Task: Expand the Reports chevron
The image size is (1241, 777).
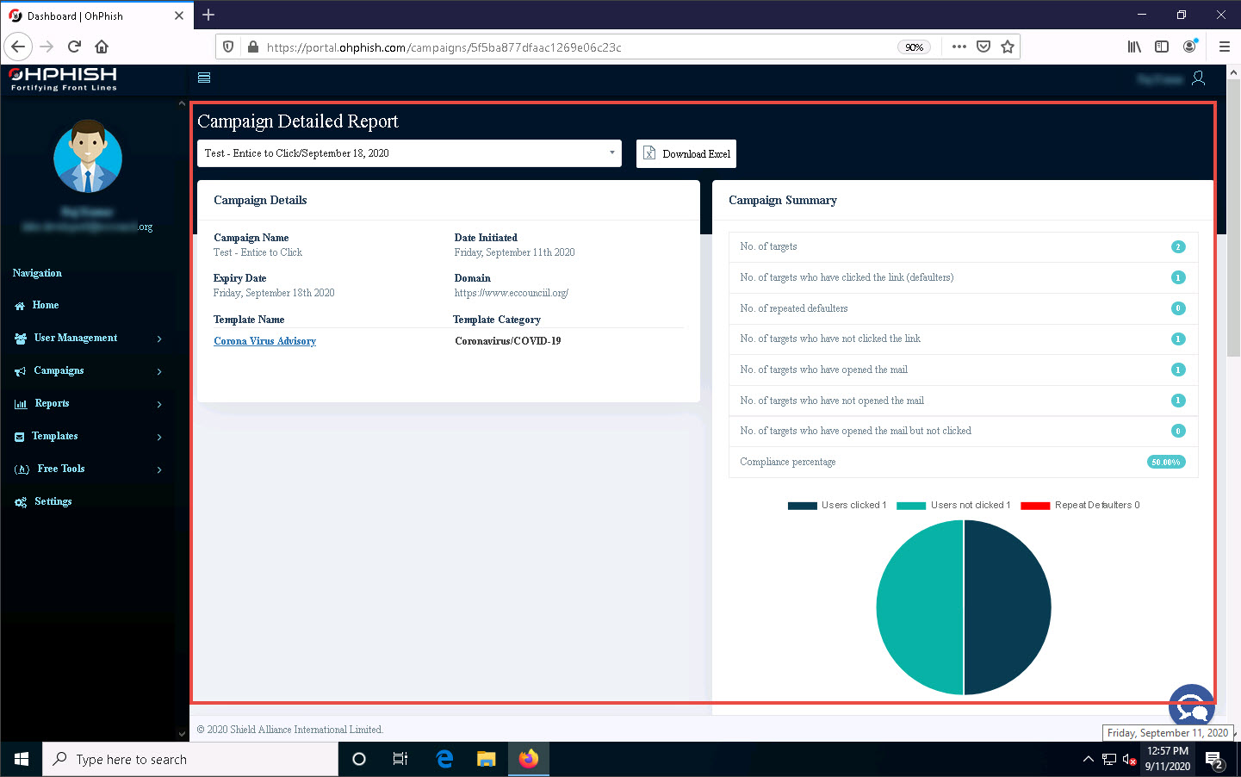Action: [x=159, y=404]
